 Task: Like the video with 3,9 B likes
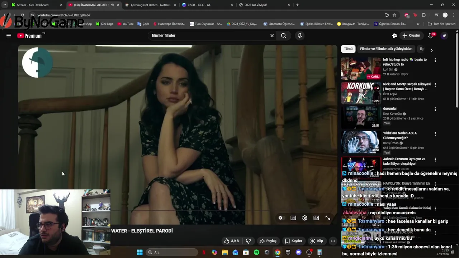coord(231,241)
